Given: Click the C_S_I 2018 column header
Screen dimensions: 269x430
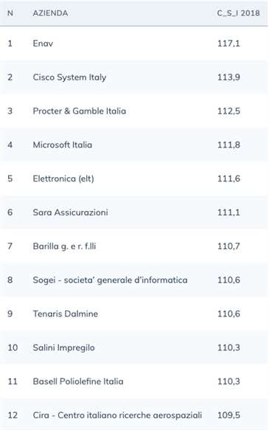Looking at the screenshot, I should 238,13.
